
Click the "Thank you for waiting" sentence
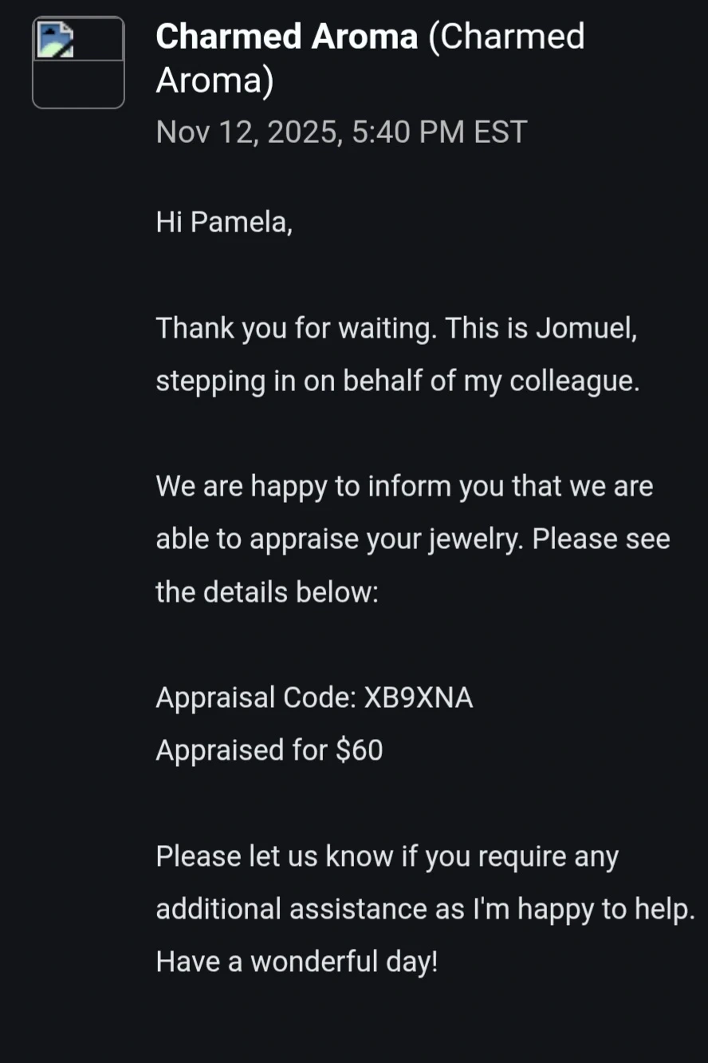pos(295,328)
